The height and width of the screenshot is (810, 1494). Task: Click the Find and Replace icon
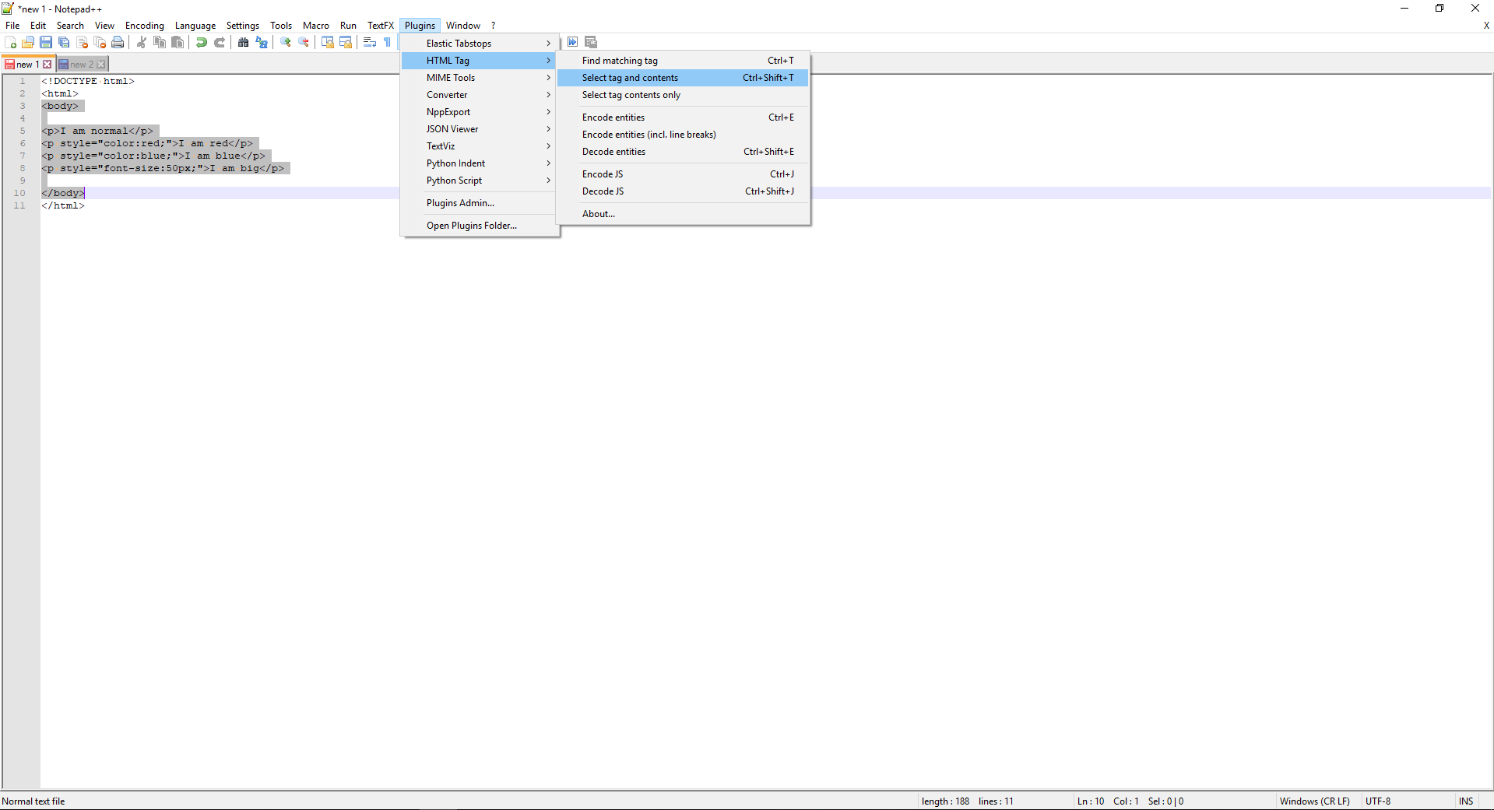pyautogui.click(x=262, y=43)
